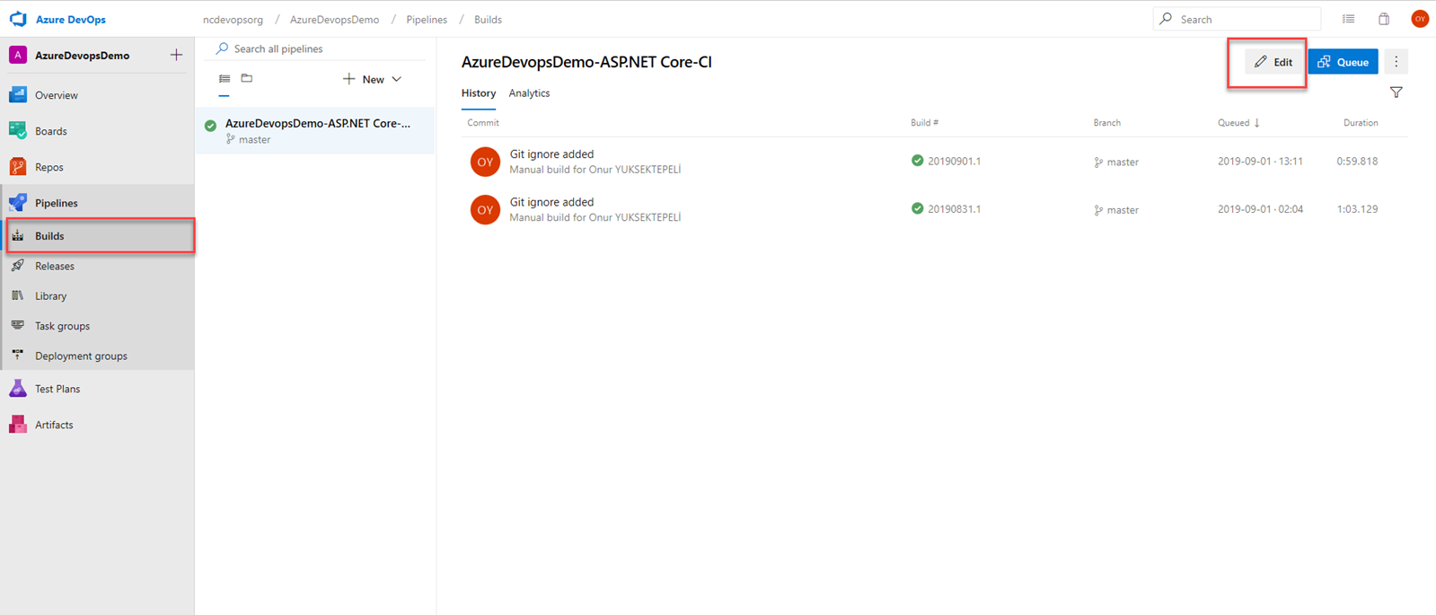This screenshot has width=1436, height=615.
Task: Open the New pipeline dropdown
Action: click(x=372, y=79)
